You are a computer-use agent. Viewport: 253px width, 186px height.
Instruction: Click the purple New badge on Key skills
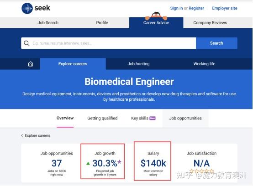tap(153, 118)
